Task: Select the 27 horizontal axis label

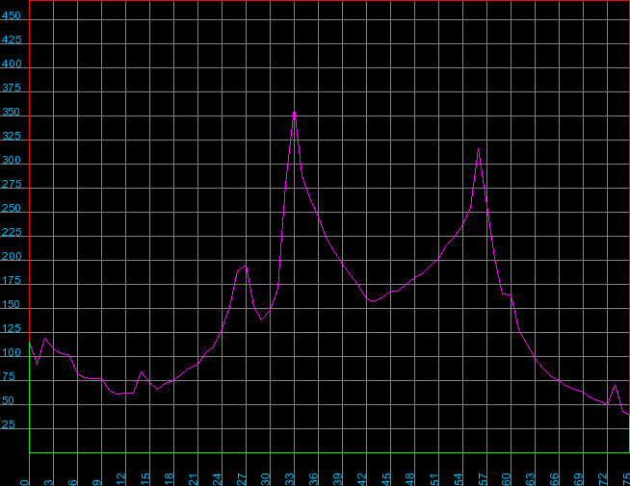Action: (242, 479)
